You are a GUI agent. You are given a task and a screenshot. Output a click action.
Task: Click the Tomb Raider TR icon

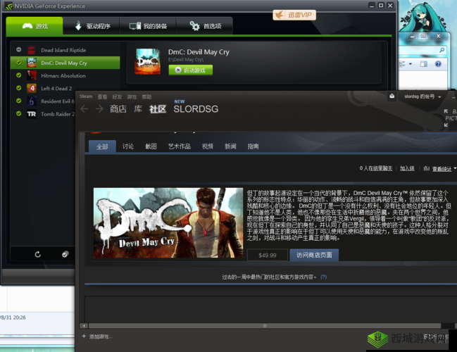pos(32,113)
